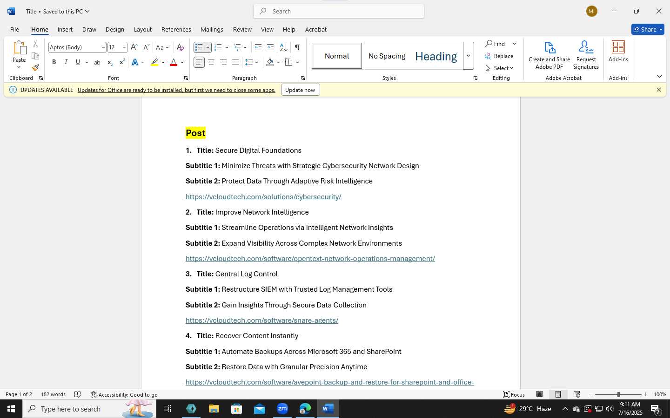This screenshot has height=418, width=670.
Task: Set Align Left paragraph alignment
Action: (199, 62)
